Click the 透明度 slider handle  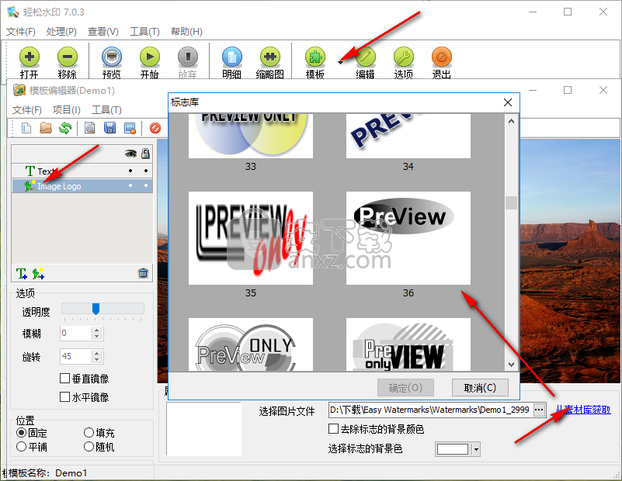click(96, 309)
